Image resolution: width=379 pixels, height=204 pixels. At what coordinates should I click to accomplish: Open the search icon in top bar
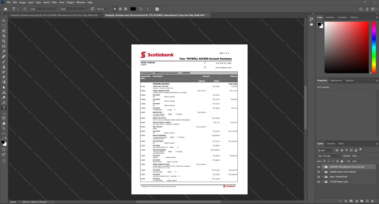point(361,9)
